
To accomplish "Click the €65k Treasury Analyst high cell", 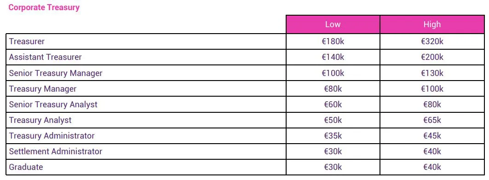I will click(x=432, y=120).
